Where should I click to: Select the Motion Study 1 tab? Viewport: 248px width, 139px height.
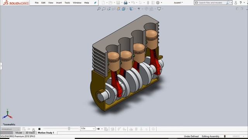[x=46, y=133]
